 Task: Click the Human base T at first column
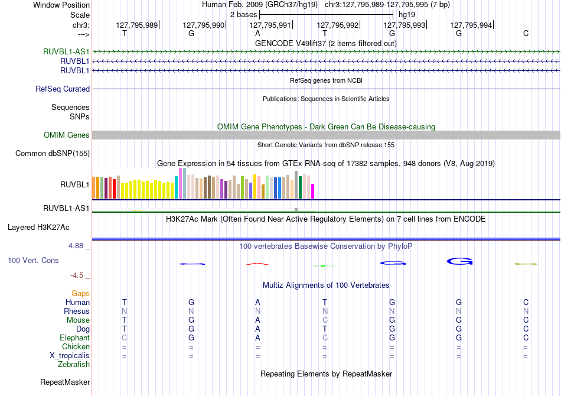(x=125, y=302)
